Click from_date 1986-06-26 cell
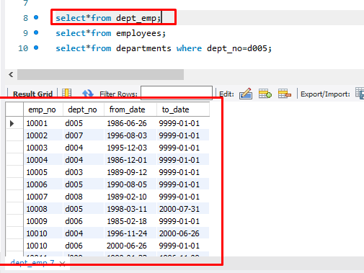 coord(130,123)
